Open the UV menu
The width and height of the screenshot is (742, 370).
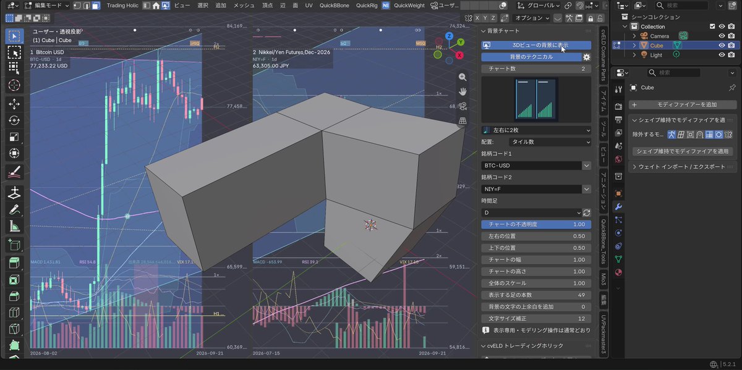point(309,6)
